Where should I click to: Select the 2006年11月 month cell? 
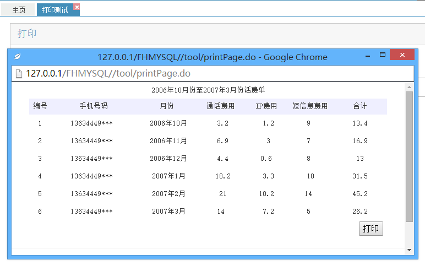point(168,141)
